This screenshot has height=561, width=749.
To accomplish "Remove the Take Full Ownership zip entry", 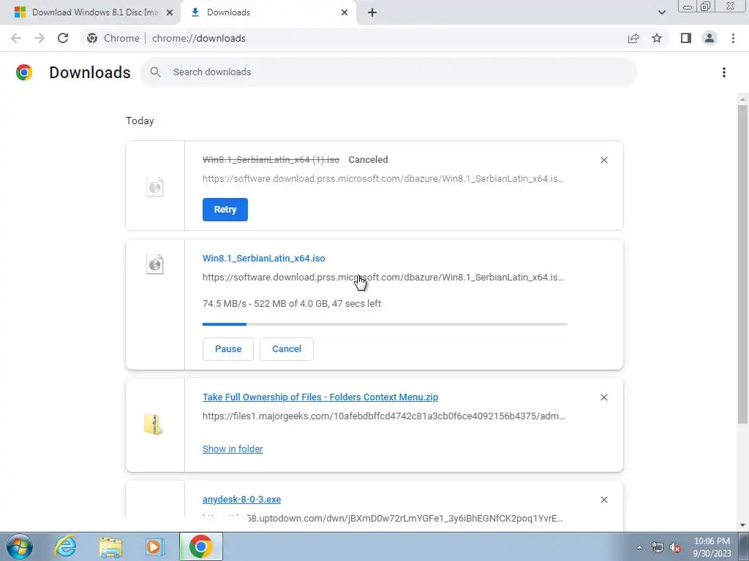I will [603, 397].
